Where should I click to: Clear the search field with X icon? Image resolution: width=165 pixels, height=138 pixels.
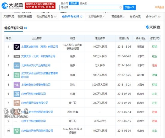pyautogui.click(x=121, y=7)
